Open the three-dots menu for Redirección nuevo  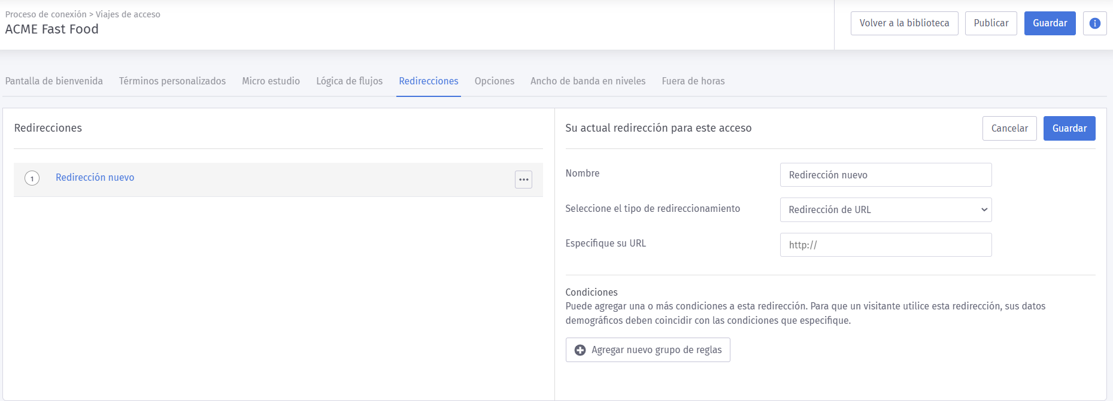pyautogui.click(x=523, y=180)
